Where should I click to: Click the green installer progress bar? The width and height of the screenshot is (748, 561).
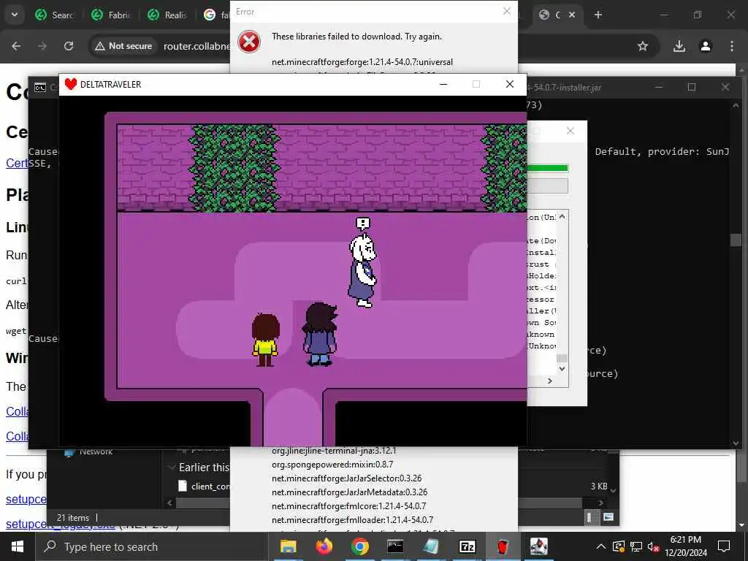[x=547, y=168]
